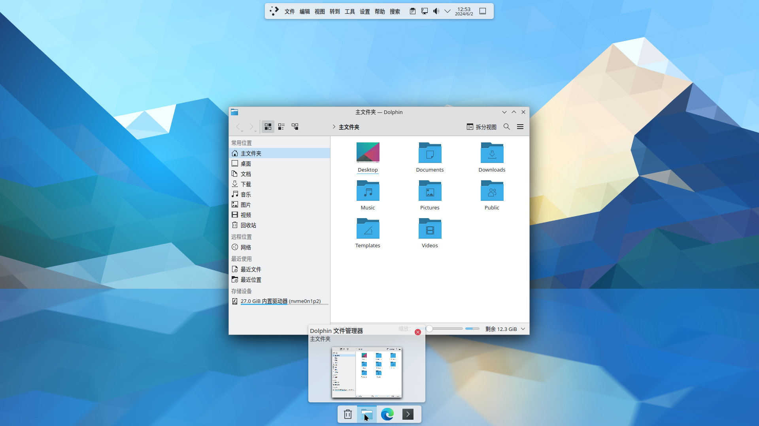Switch to compact view mode
The image size is (759, 426).
(281, 127)
